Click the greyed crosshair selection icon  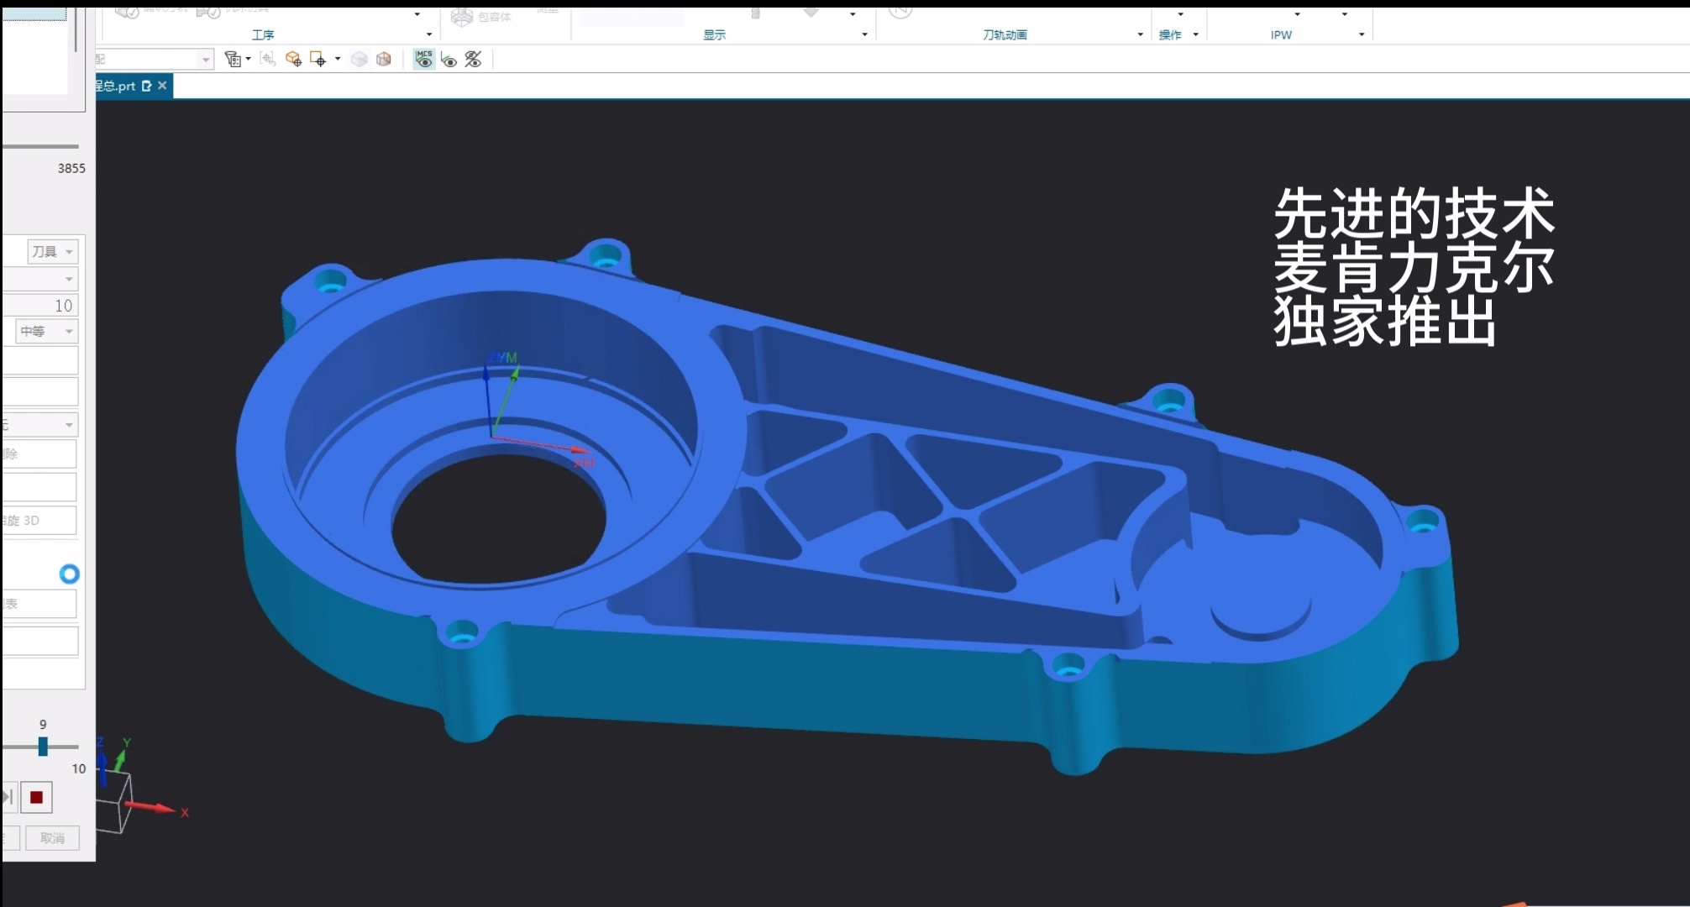pos(268,59)
